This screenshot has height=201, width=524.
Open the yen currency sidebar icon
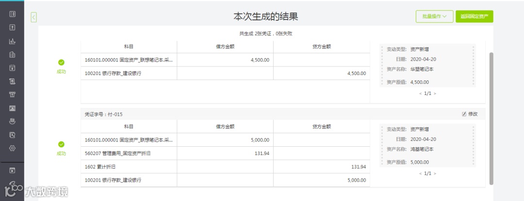[x=12, y=28]
